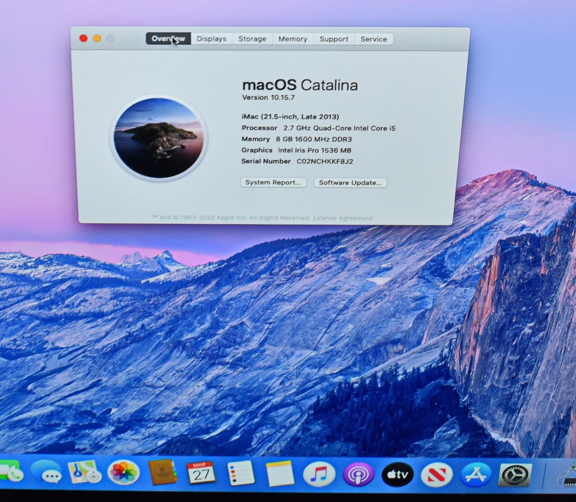
Task: Open Messages from the Dock
Action: pos(46,472)
